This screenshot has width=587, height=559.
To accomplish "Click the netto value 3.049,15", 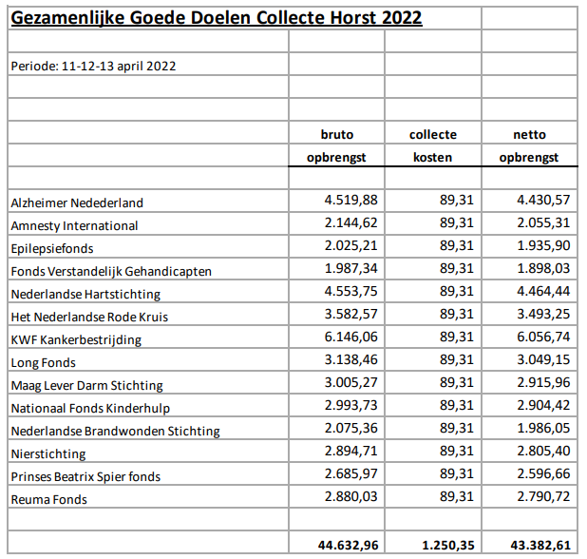I will pyautogui.click(x=543, y=360).
